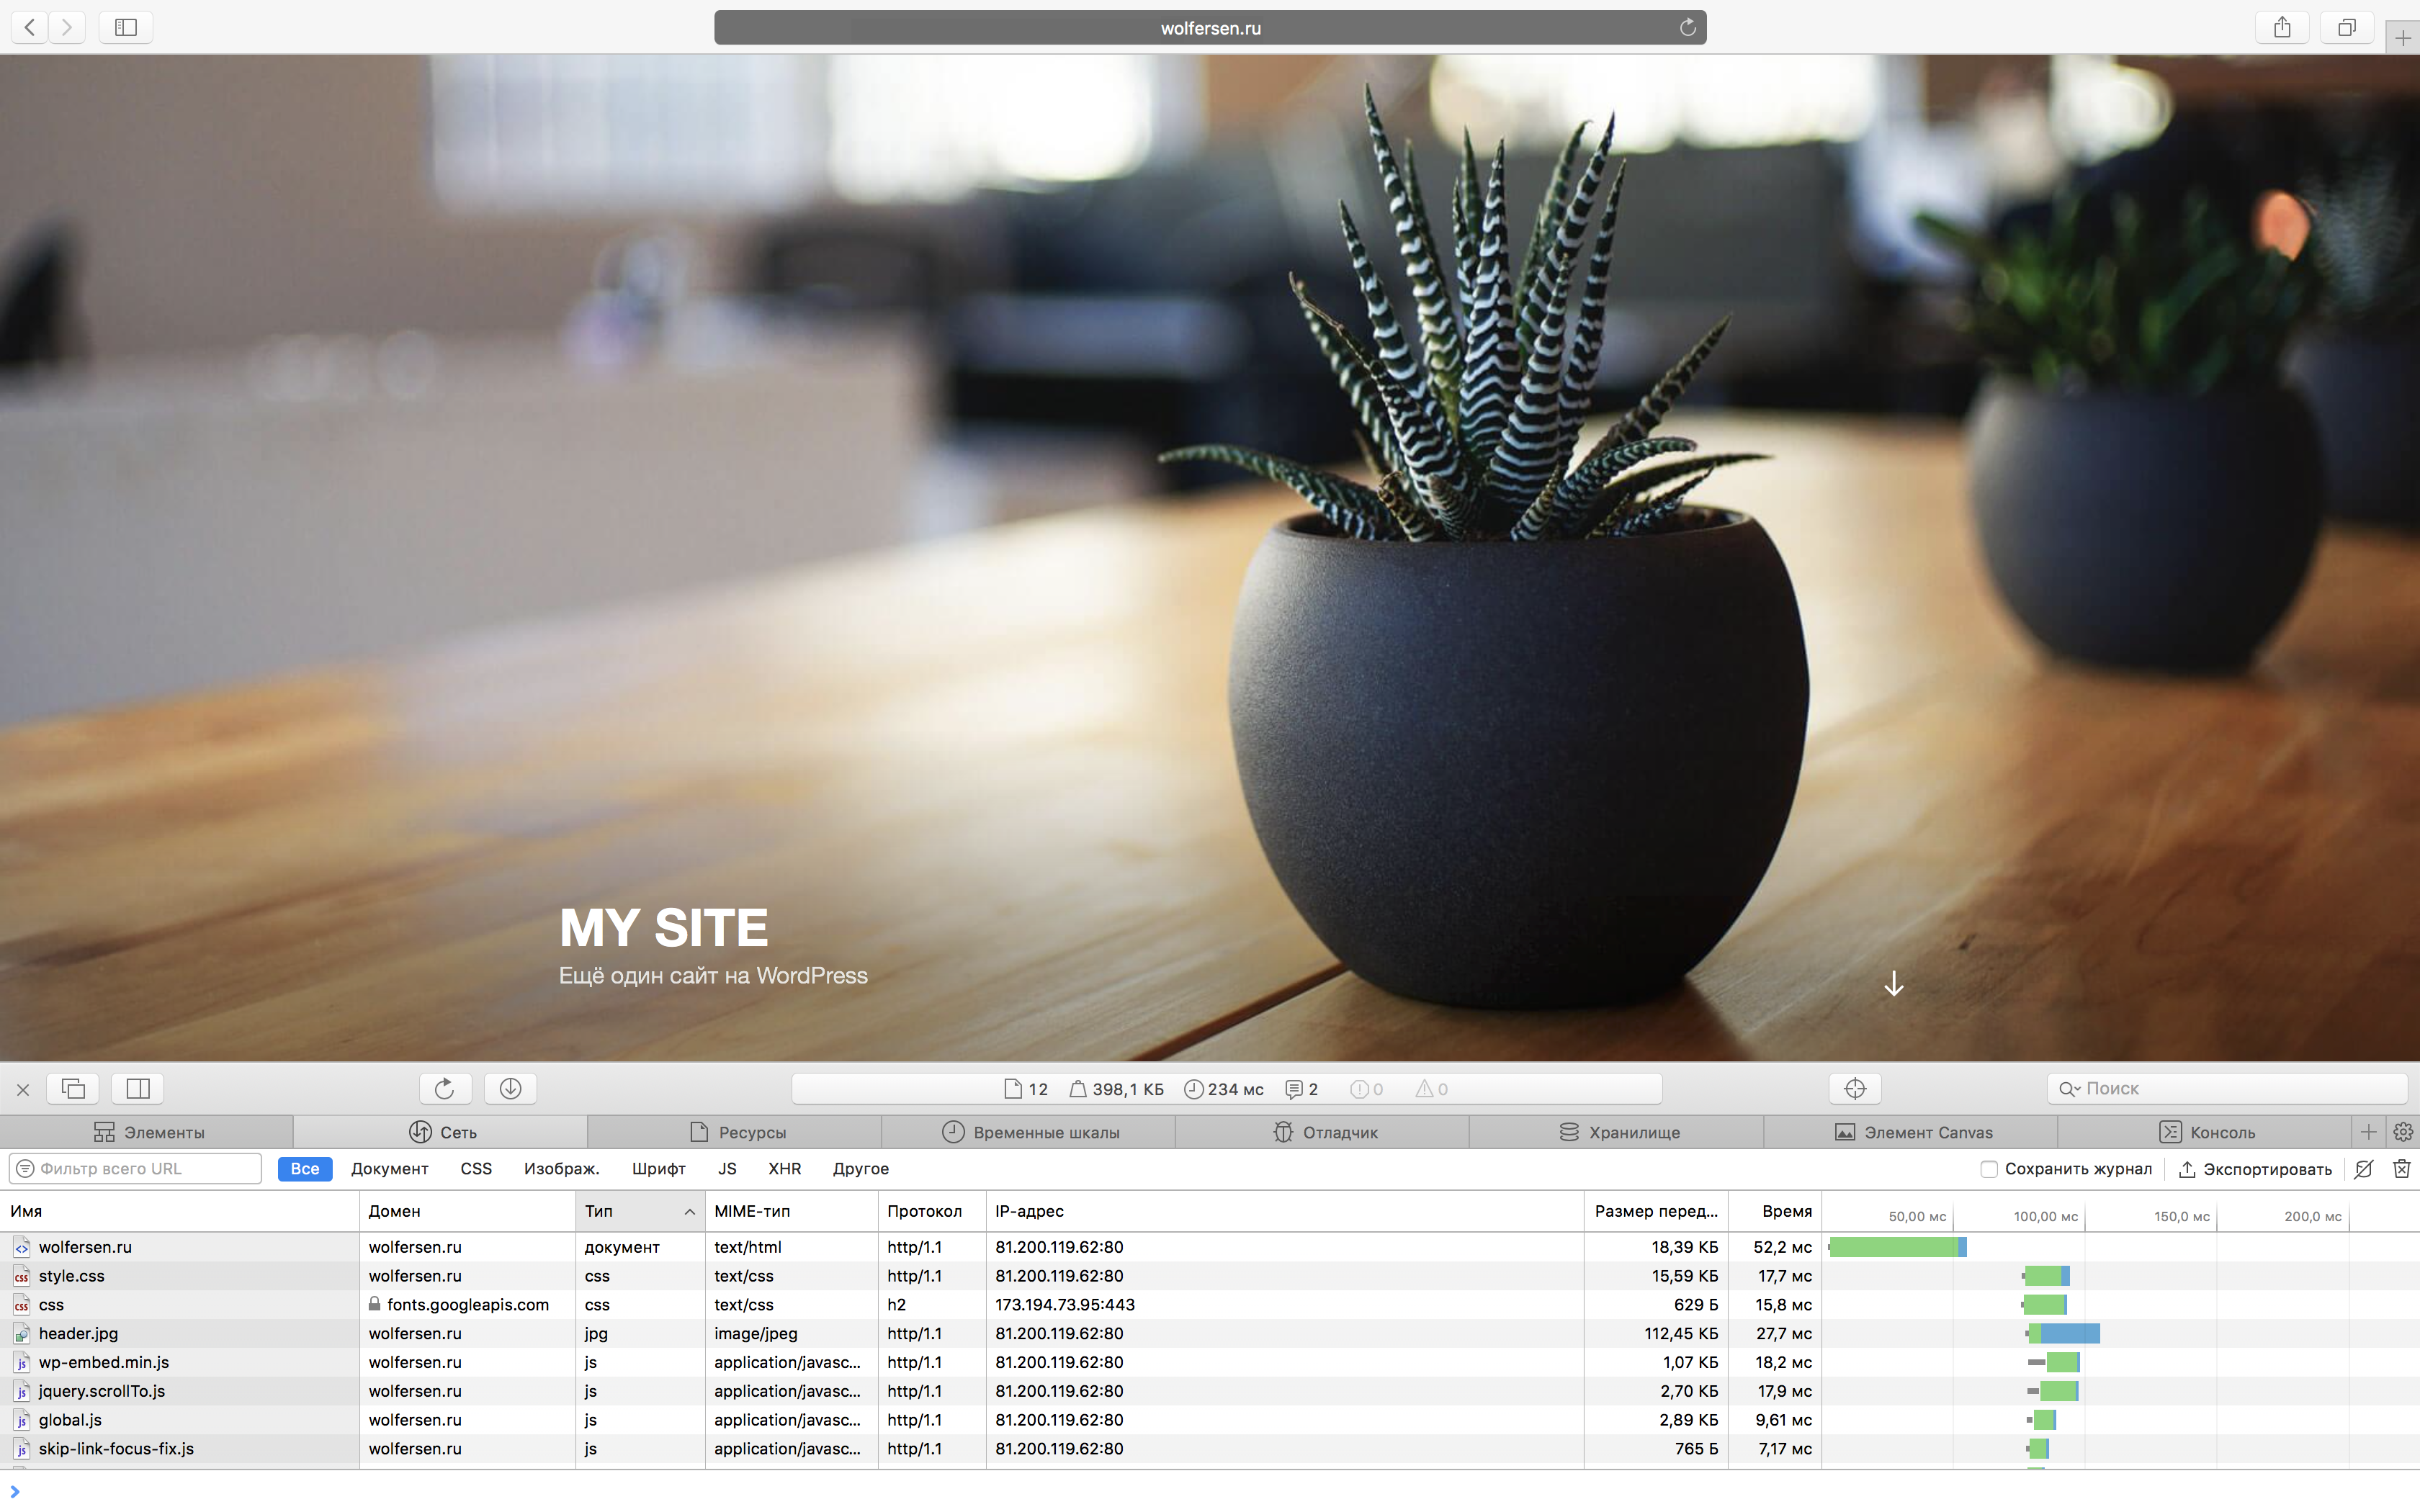The image size is (2420, 1512).
Task: Dock the inspector to the side
Action: pos(138,1088)
